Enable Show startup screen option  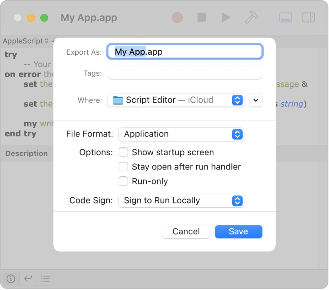(123, 152)
